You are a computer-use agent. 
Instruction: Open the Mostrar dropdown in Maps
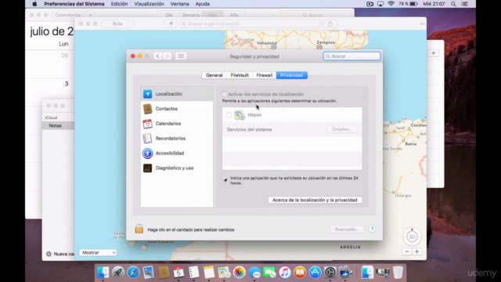pos(98,252)
